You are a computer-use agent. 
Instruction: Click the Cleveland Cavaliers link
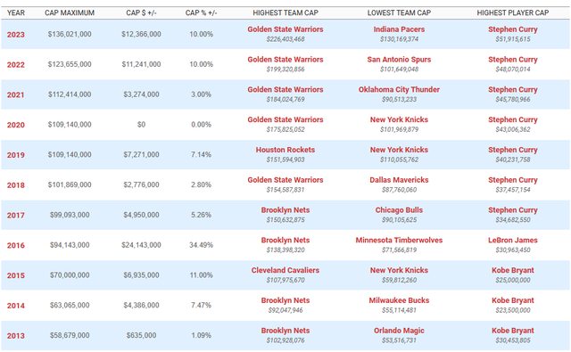click(285, 271)
